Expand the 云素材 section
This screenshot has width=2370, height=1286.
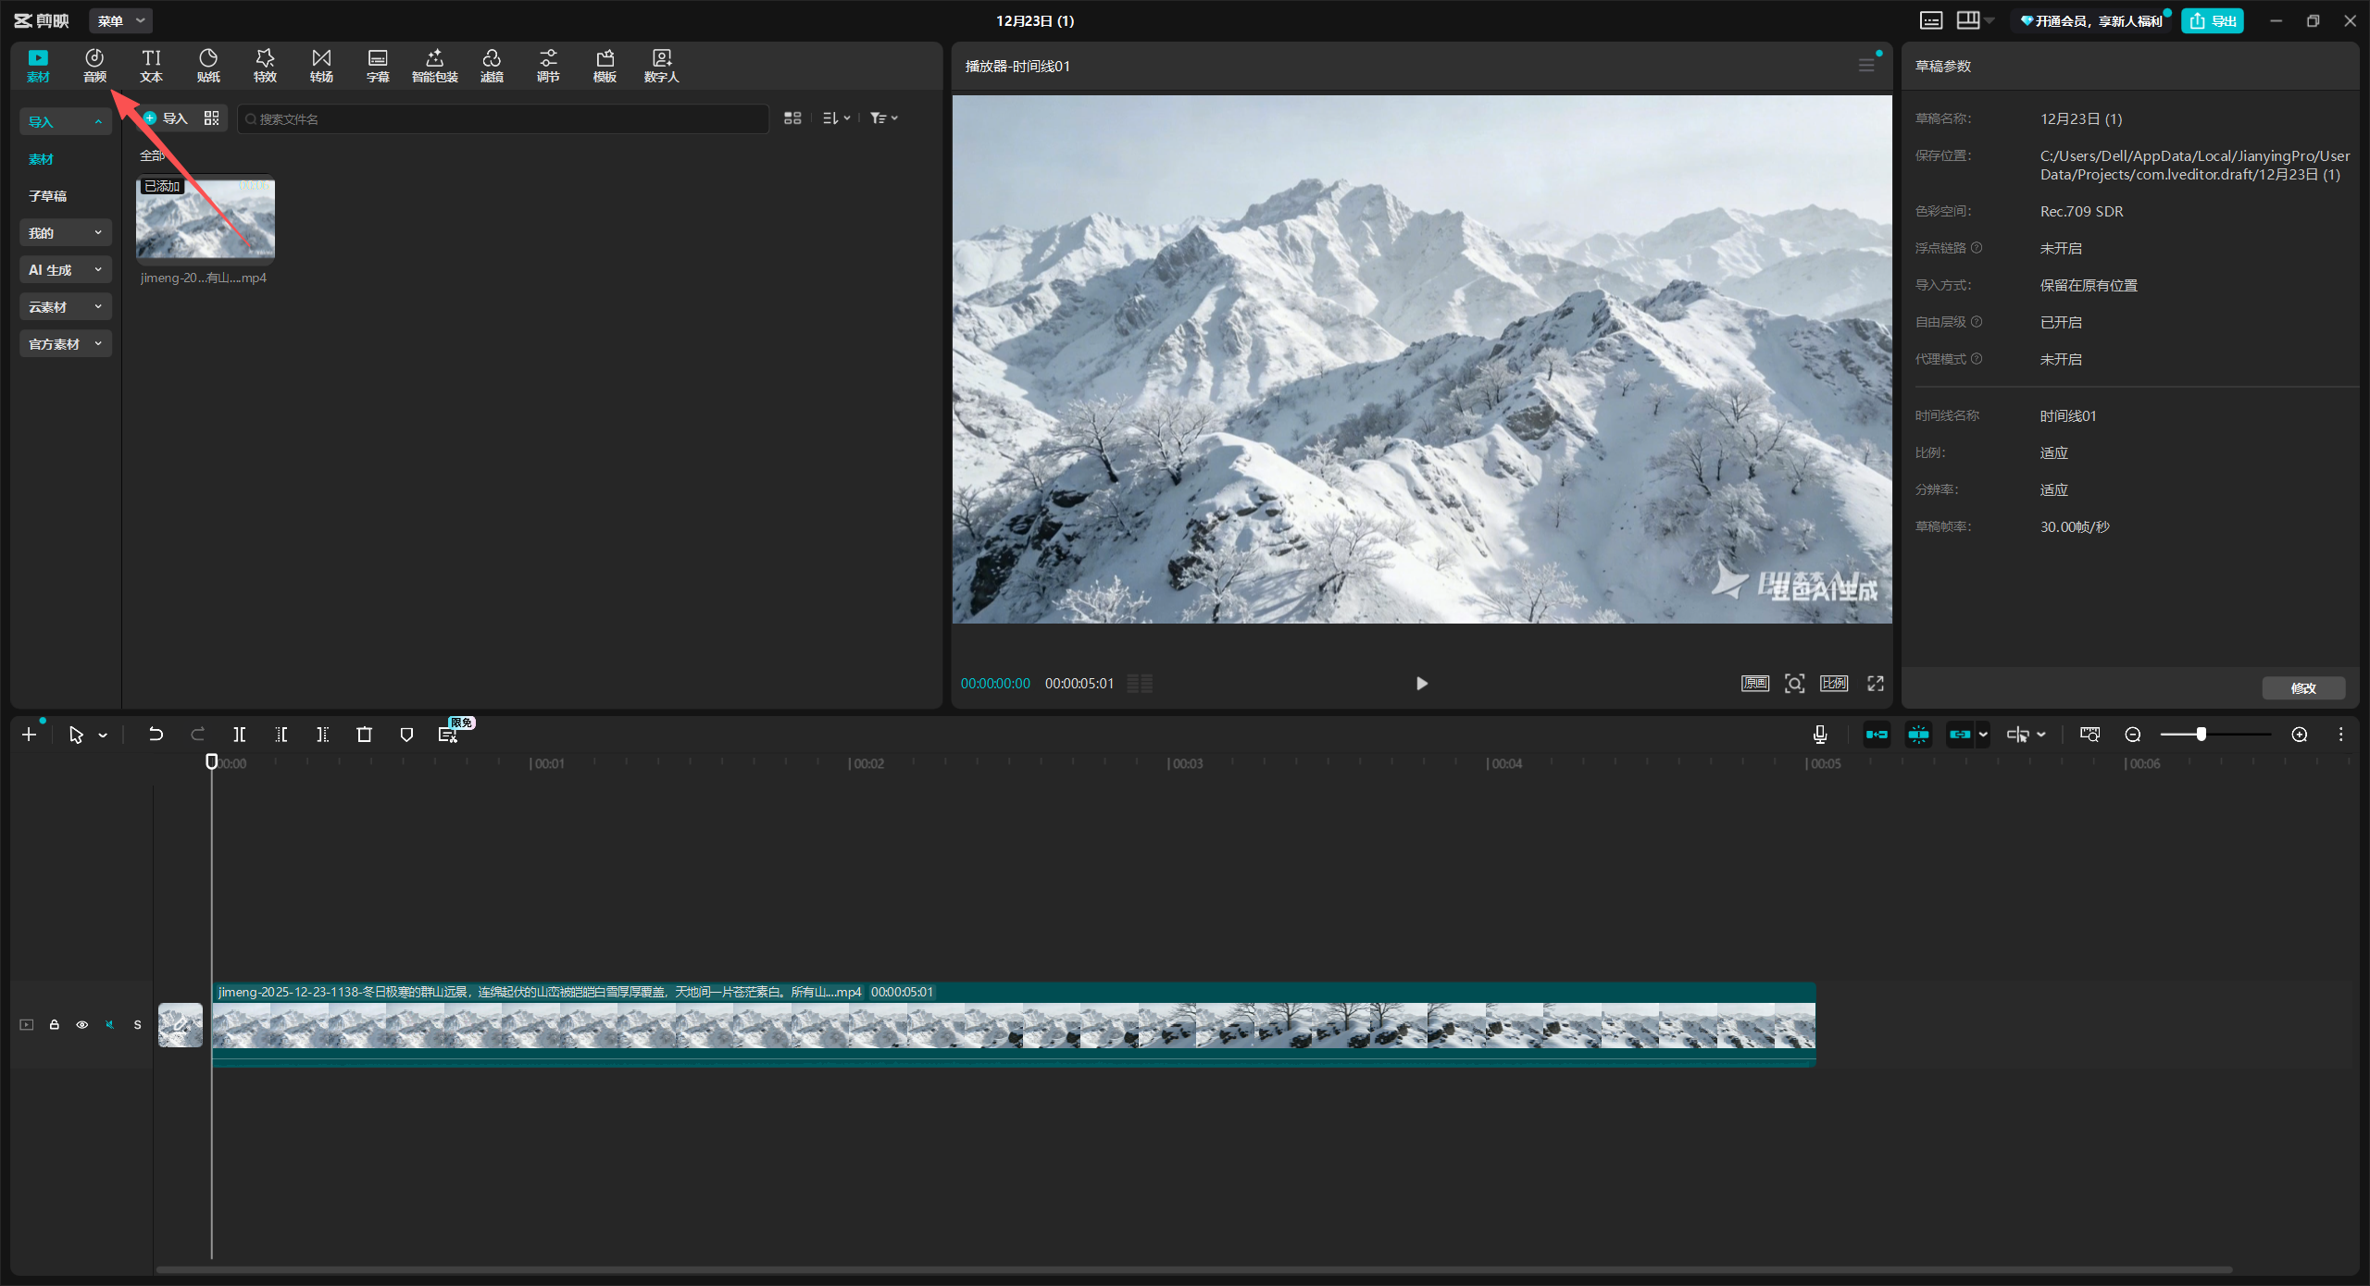[65, 307]
